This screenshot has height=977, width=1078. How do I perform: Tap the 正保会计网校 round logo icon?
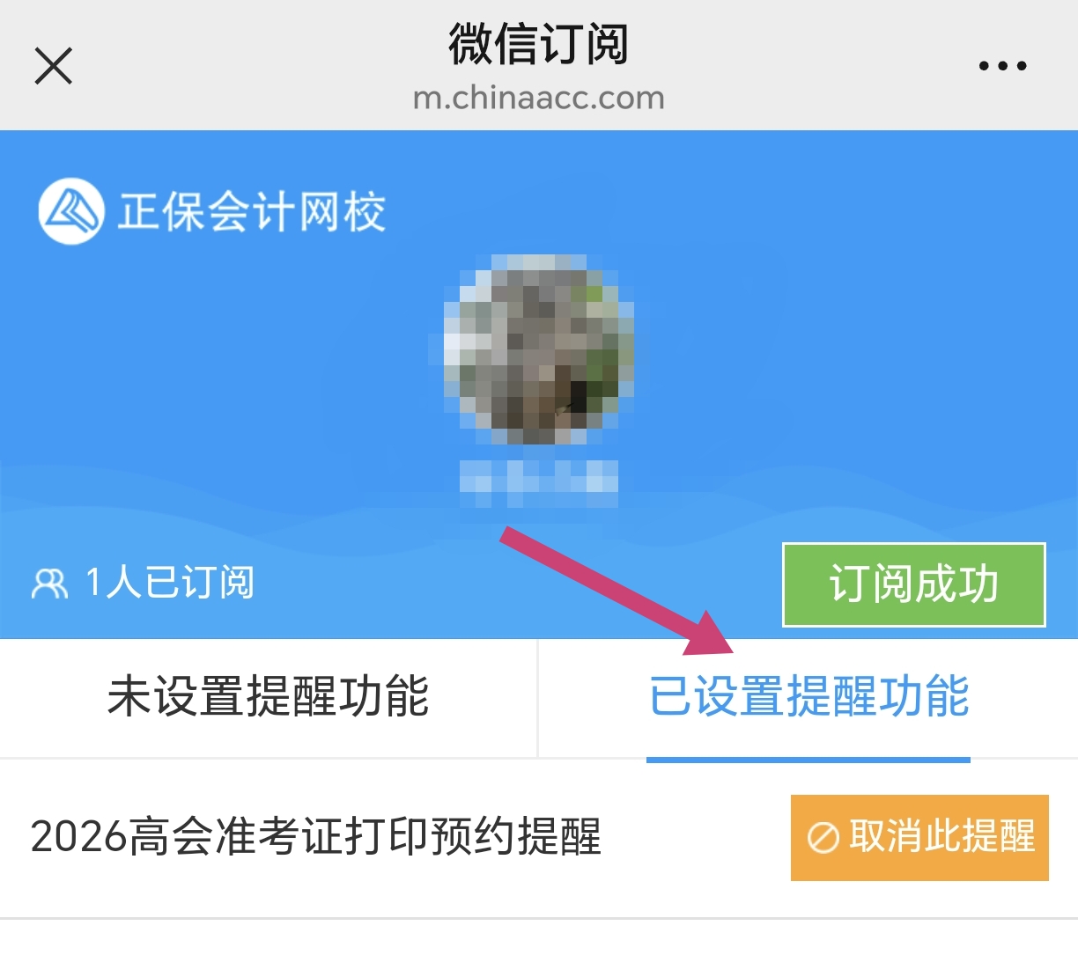(71, 211)
